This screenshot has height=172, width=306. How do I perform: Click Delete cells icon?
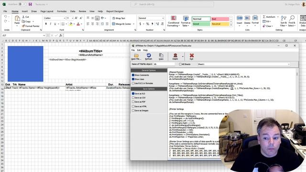coord(247,18)
